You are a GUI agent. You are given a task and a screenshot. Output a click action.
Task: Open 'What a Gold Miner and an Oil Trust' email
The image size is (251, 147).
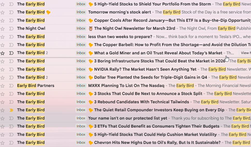coord(158,53)
